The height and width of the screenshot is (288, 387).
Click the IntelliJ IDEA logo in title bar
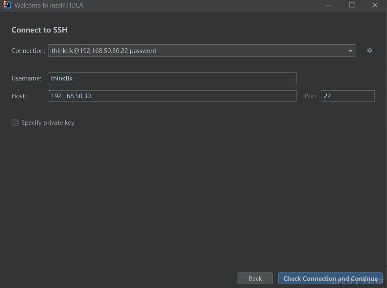[x=7, y=5]
